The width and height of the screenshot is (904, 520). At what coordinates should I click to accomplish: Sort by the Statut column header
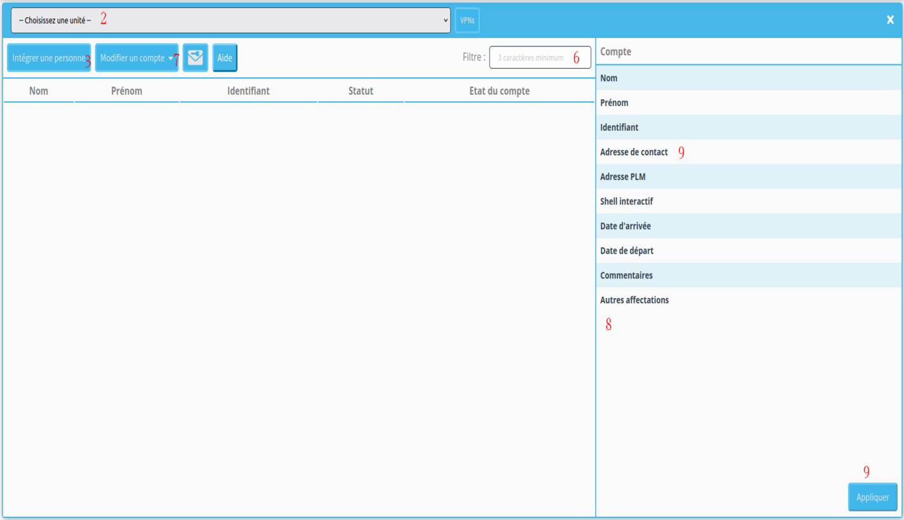click(360, 91)
